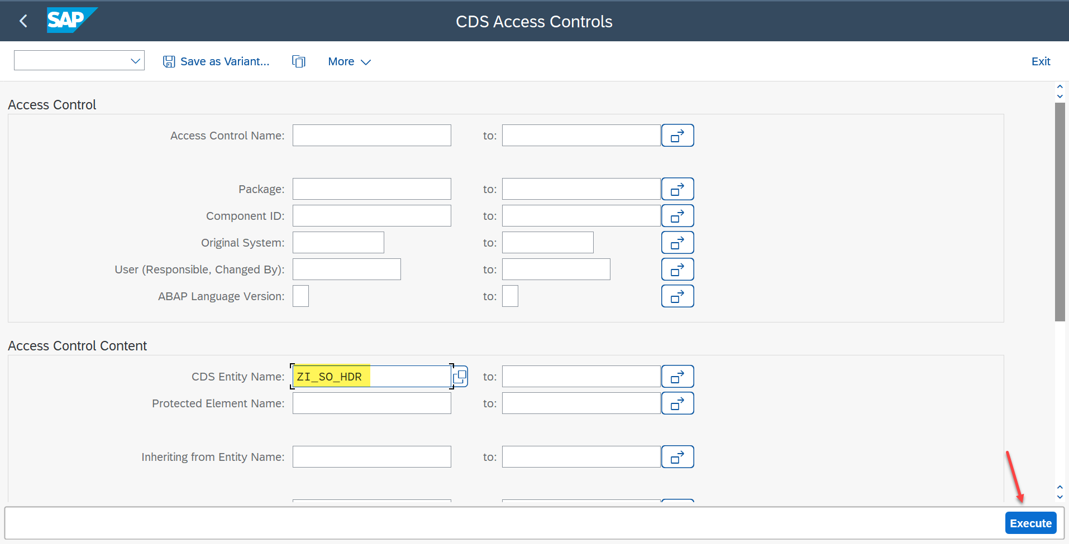The height and width of the screenshot is (544, 1069).
Task: Open the More menu
Action: 341,61
